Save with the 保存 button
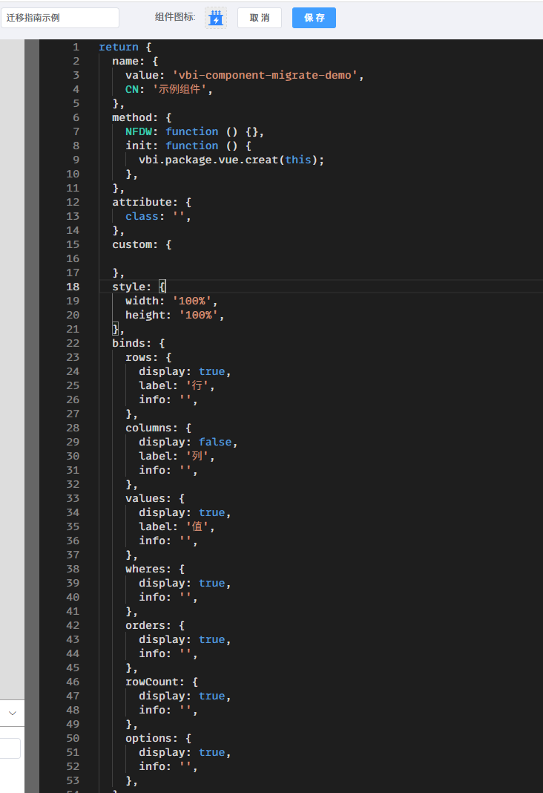Screen dimensions: 543x793 pyautogui.click(x=315, y=18)
